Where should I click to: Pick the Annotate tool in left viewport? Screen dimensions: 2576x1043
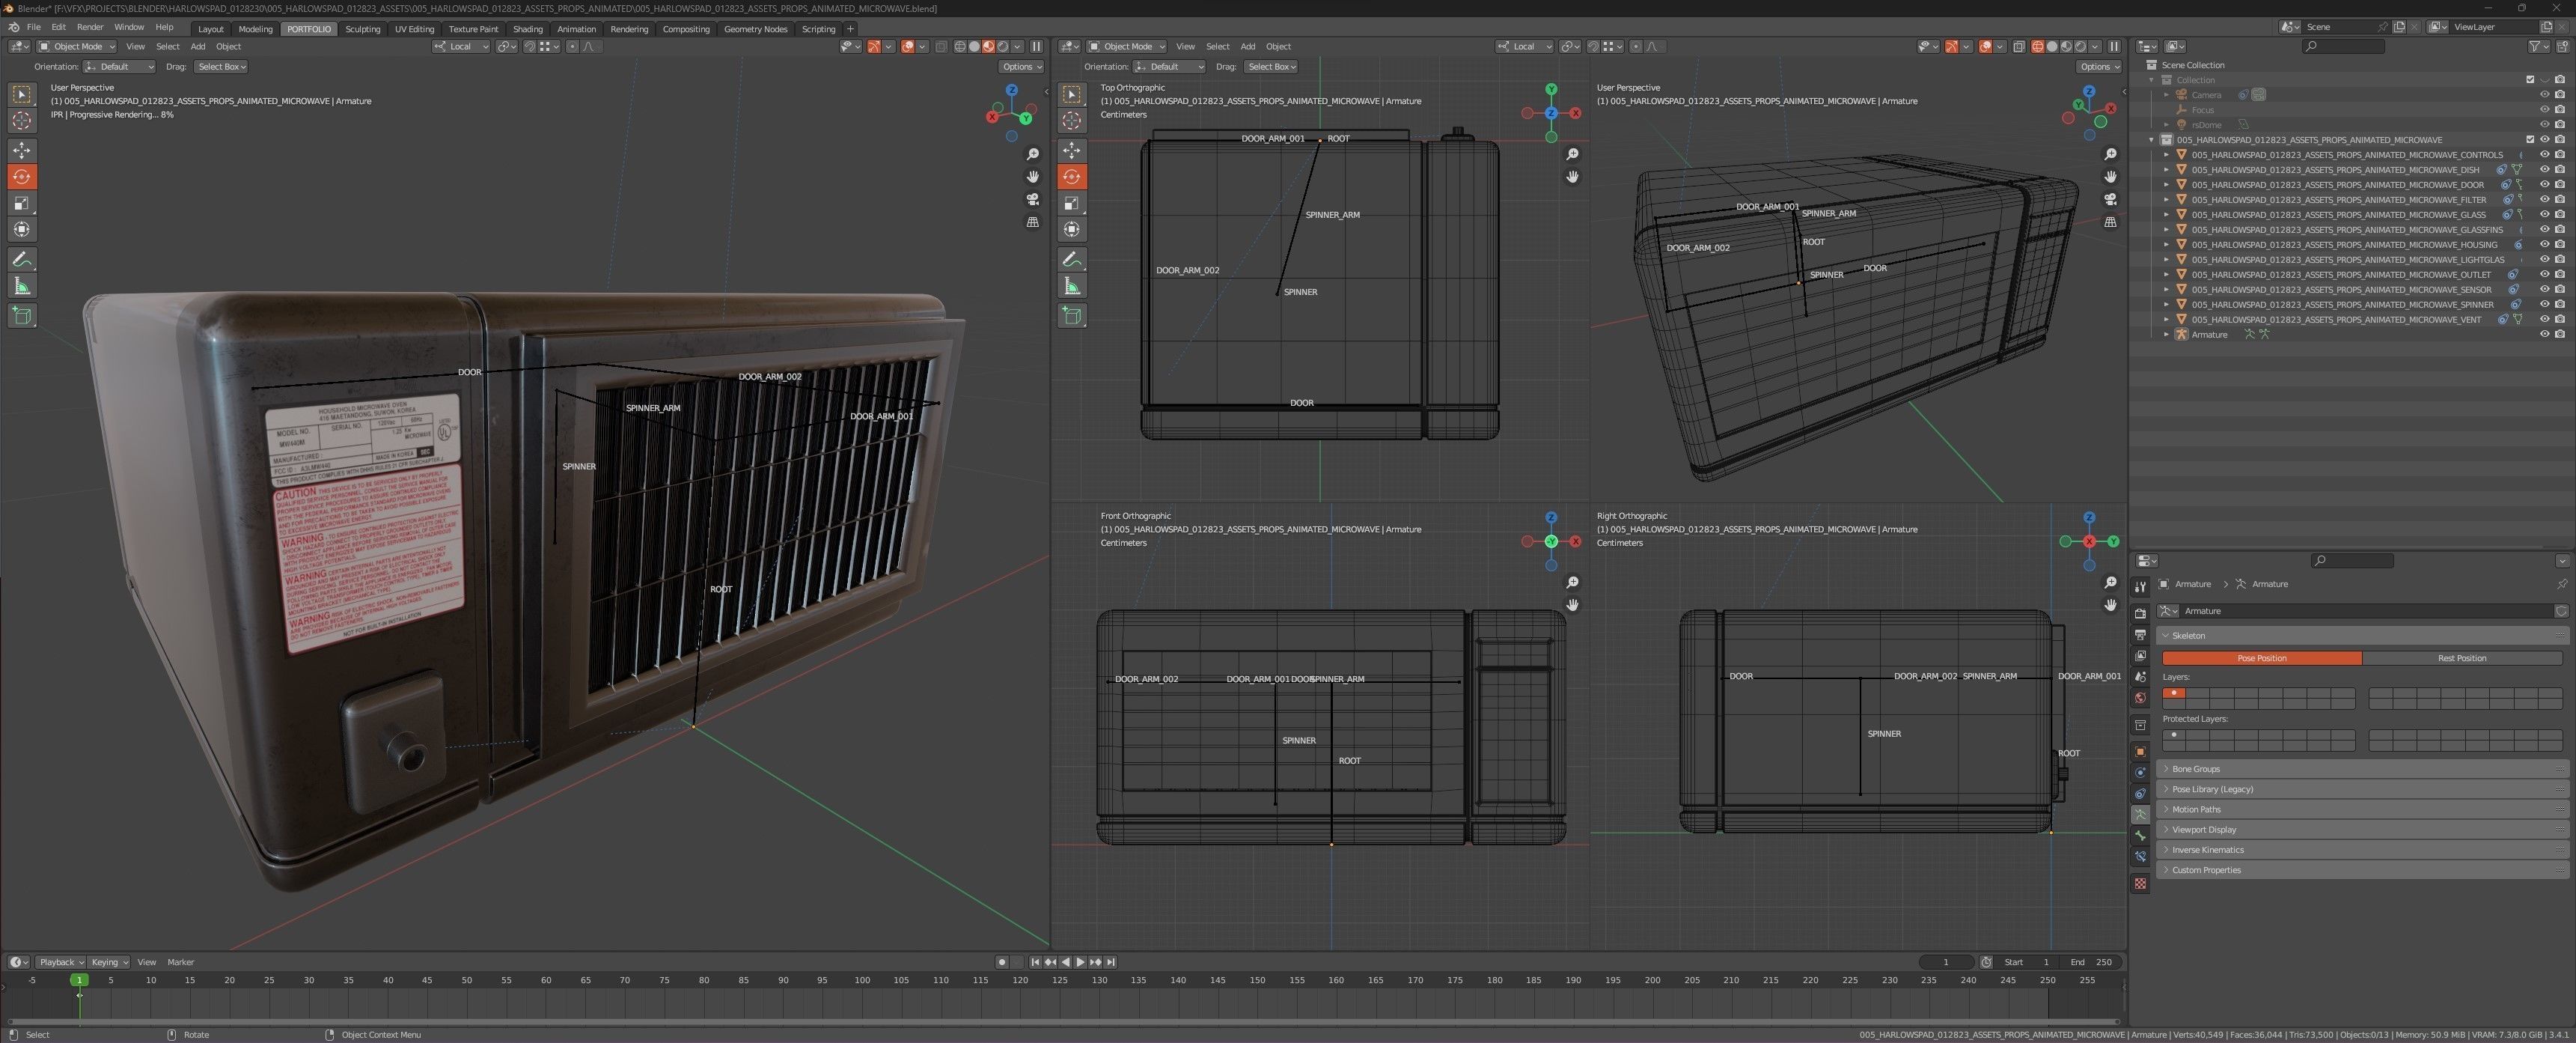(22, 259)
